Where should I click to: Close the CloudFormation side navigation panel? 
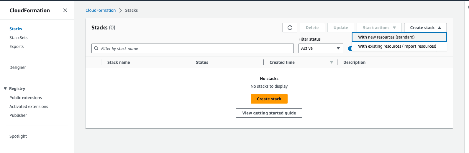[x=65, y=10]
